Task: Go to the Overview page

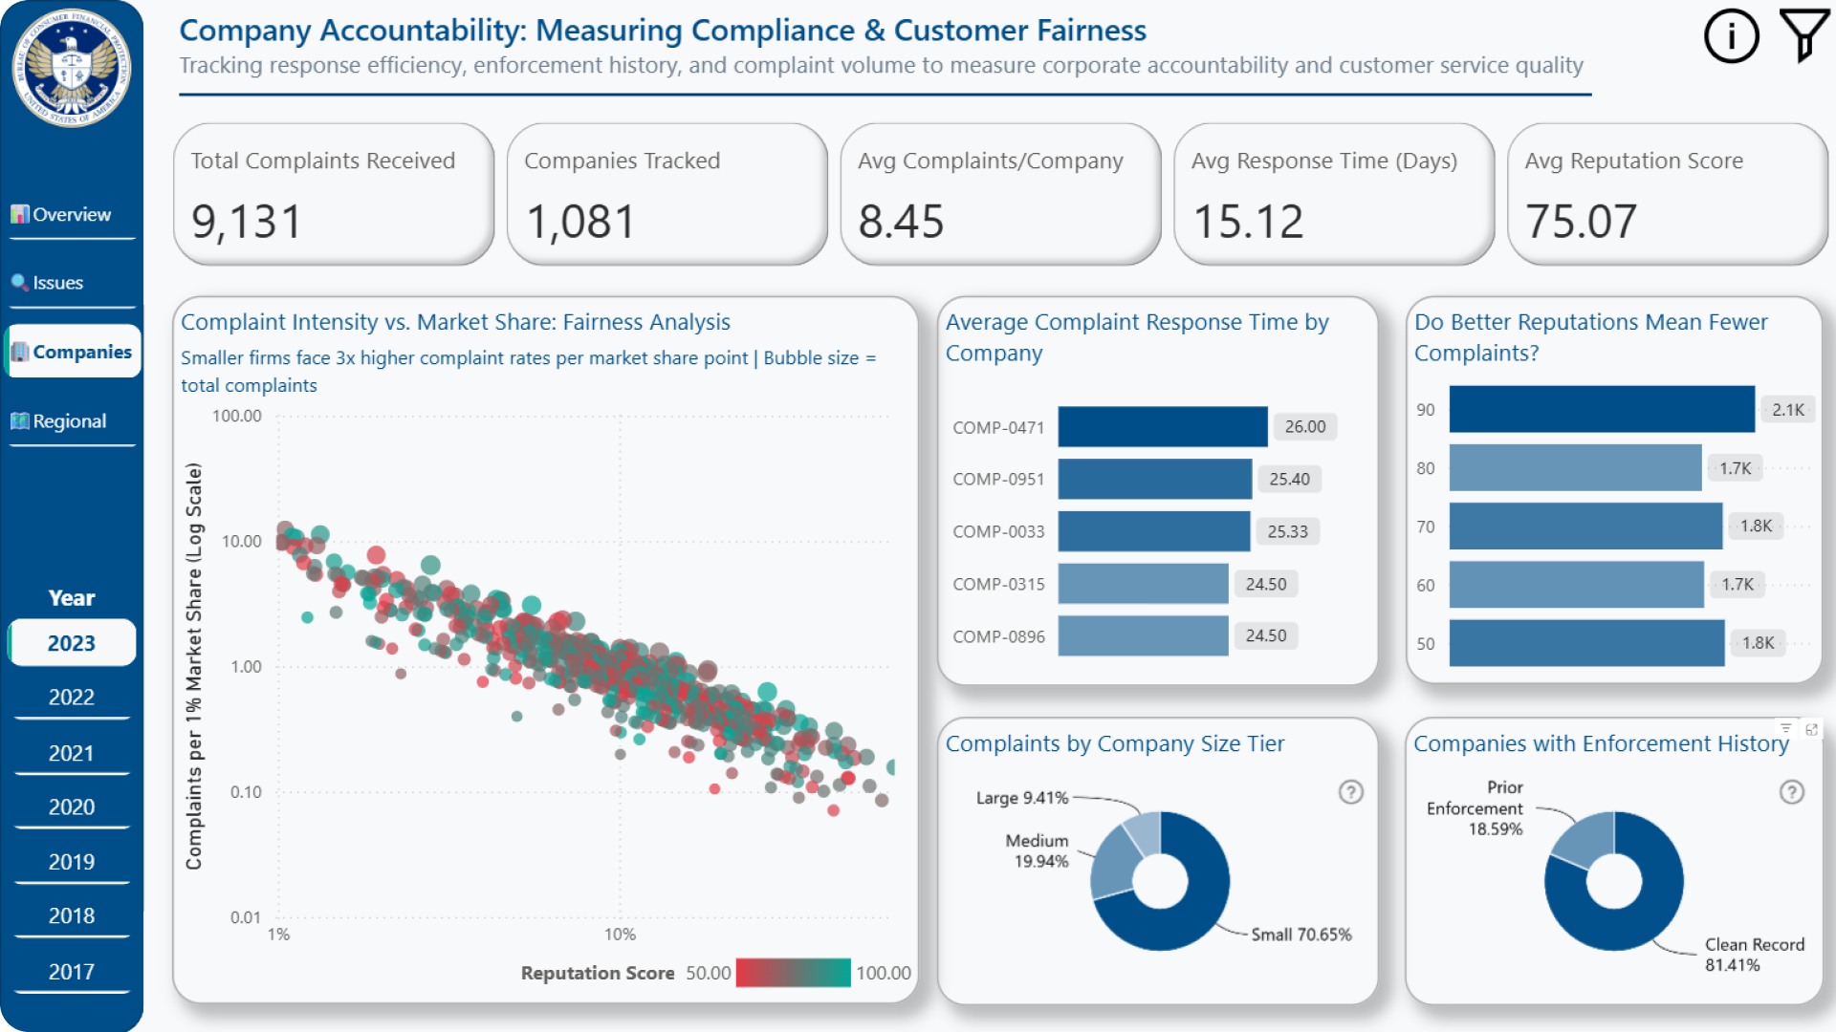Action: coord(72,215)
